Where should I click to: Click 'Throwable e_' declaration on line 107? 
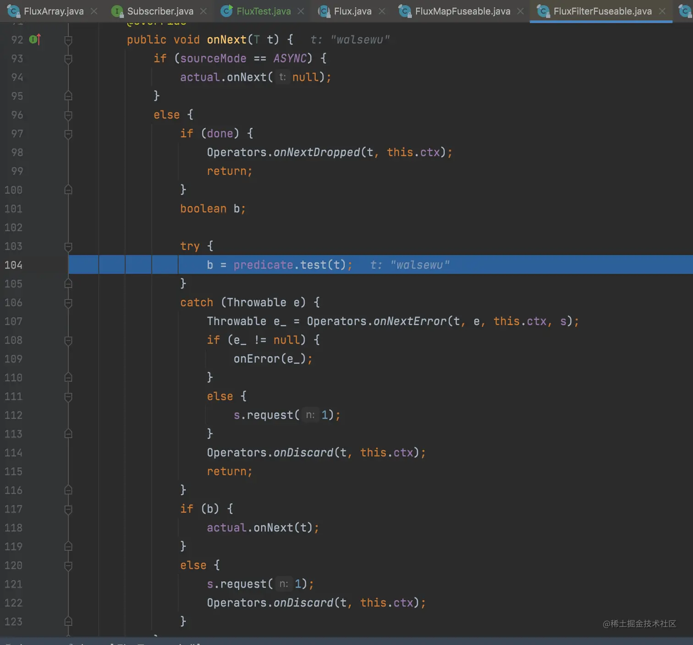coord(247,321)
